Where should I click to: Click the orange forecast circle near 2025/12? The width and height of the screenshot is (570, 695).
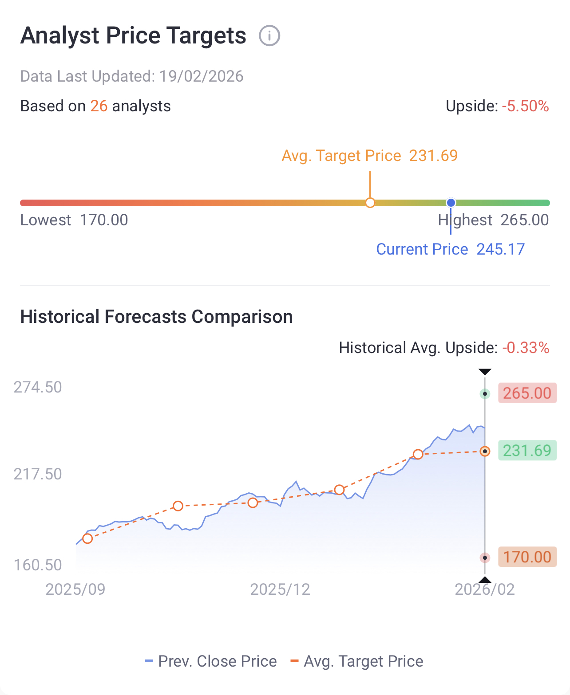pyautogui.click(x=253, y=503)
